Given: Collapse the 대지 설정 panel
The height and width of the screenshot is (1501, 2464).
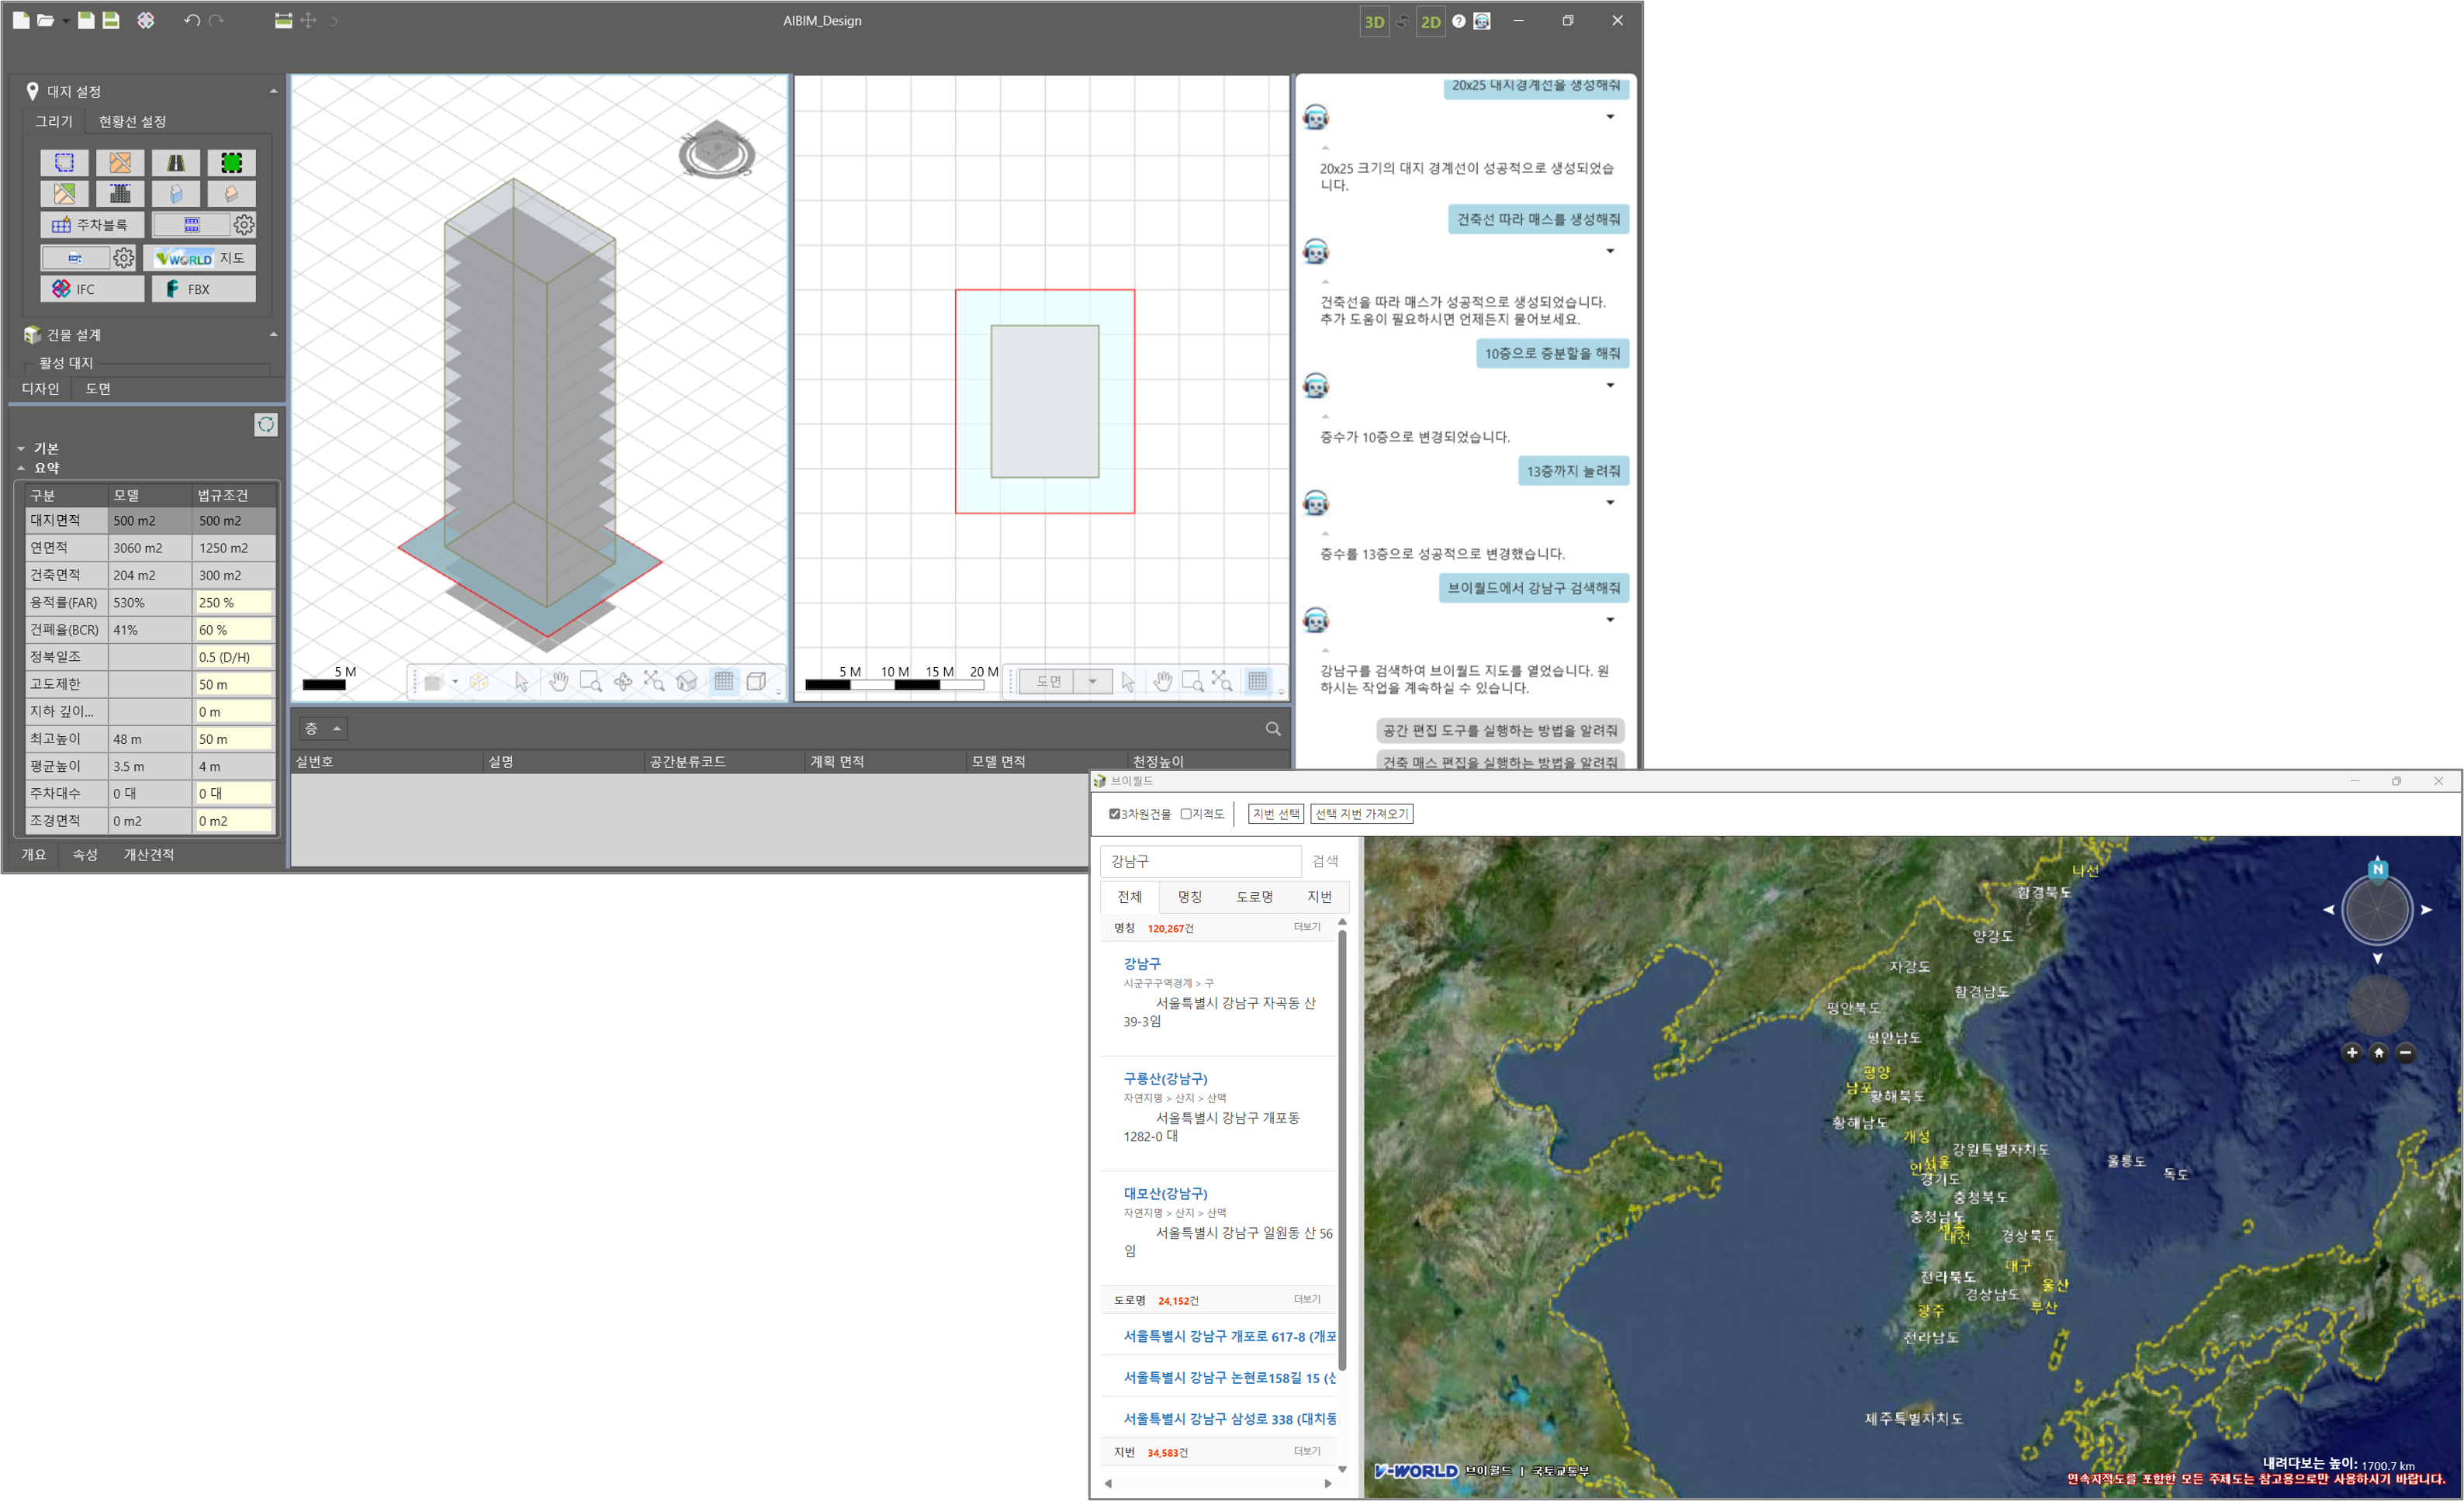Looking at the screenshot, I should [273, 91].
